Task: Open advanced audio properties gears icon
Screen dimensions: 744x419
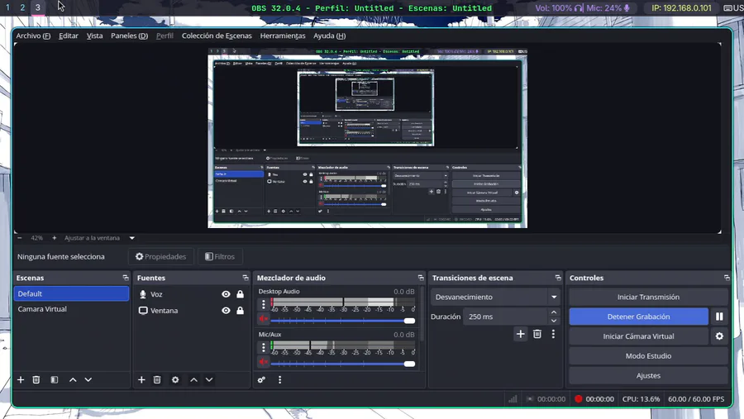Action: (261, 379)
